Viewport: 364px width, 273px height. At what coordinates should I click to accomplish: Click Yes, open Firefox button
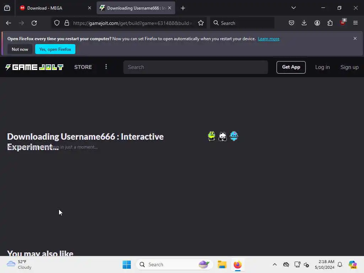point(55,49)
